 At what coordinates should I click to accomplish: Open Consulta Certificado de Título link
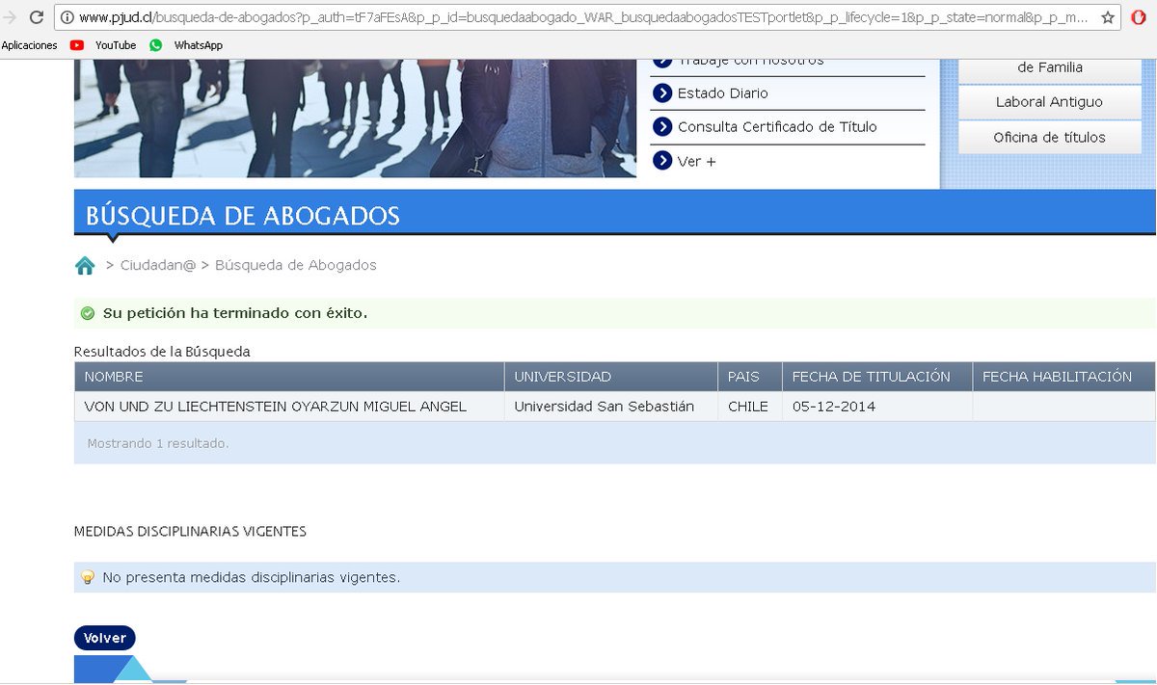[777, 127]
